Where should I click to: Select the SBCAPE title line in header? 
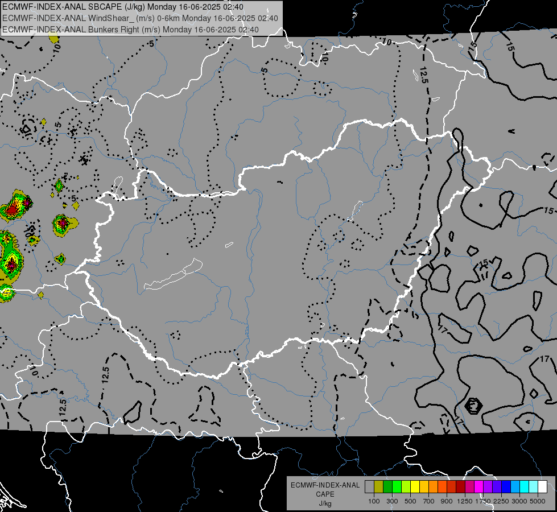coord(123,7)
